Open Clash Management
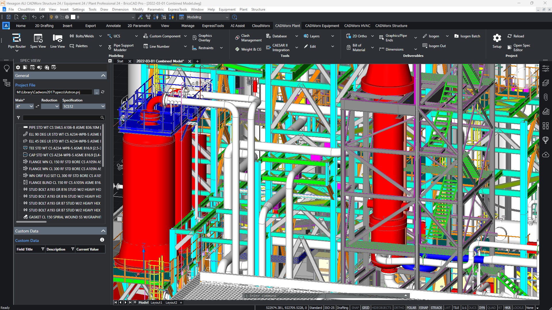552x310 pixels. (248, 37)
